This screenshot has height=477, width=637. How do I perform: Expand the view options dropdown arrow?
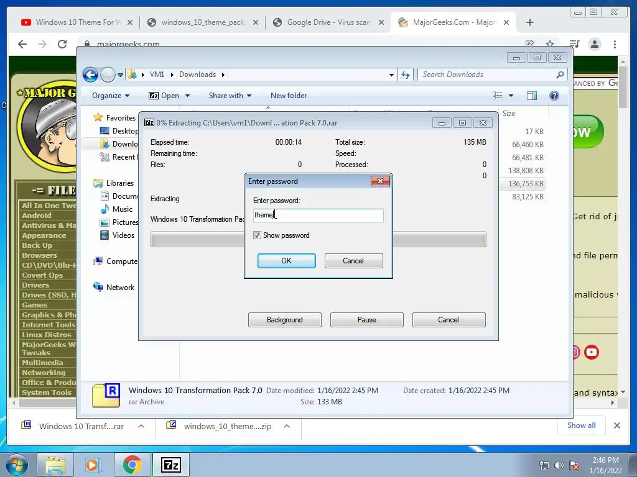tap(511, 96)
